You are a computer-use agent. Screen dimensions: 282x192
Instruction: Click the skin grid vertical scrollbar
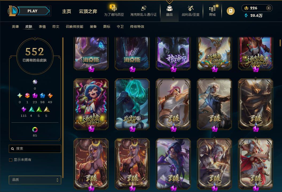280,43
